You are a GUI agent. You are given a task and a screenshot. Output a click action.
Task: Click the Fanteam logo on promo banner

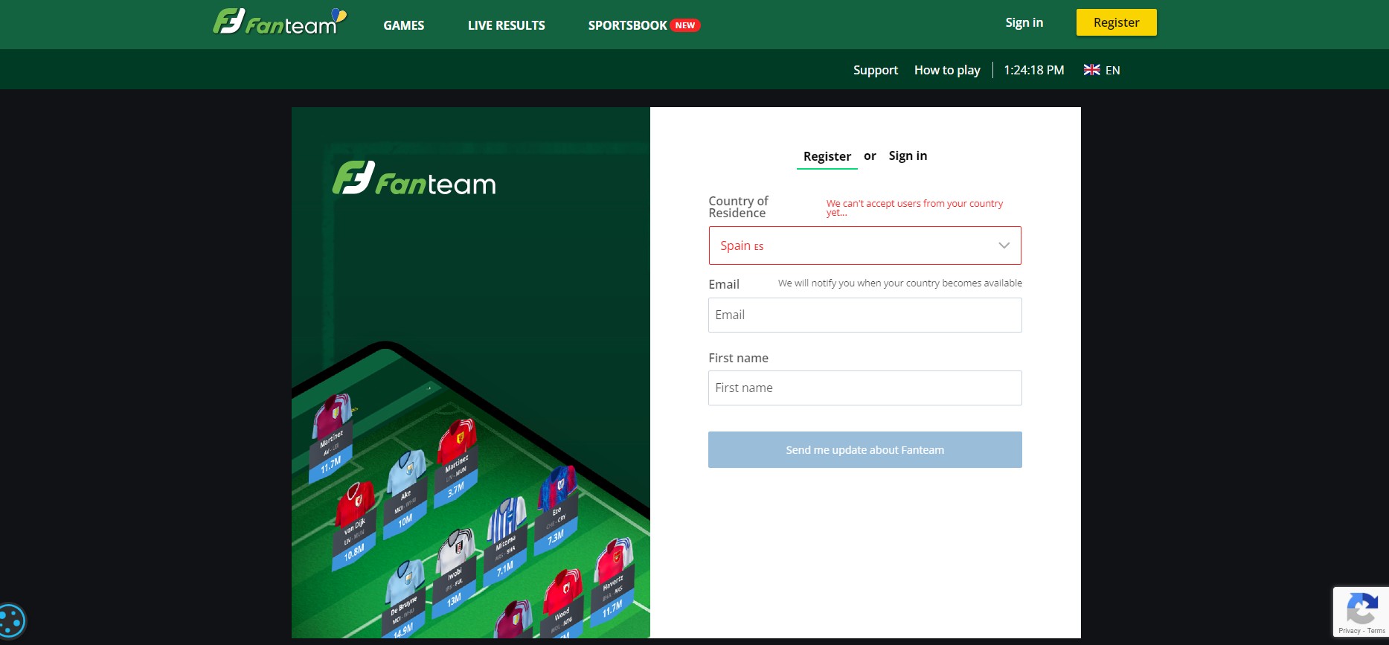coord(414,179)
